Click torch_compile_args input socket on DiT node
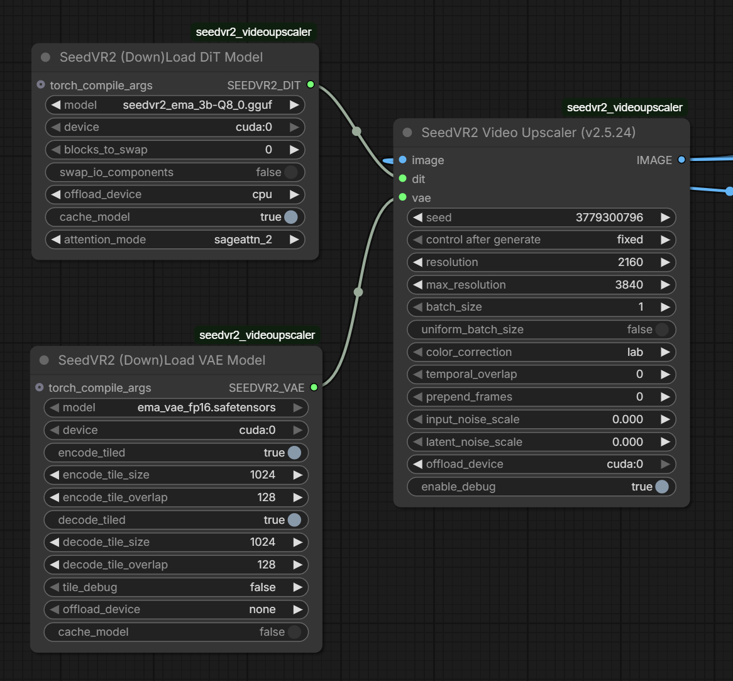 41,85
